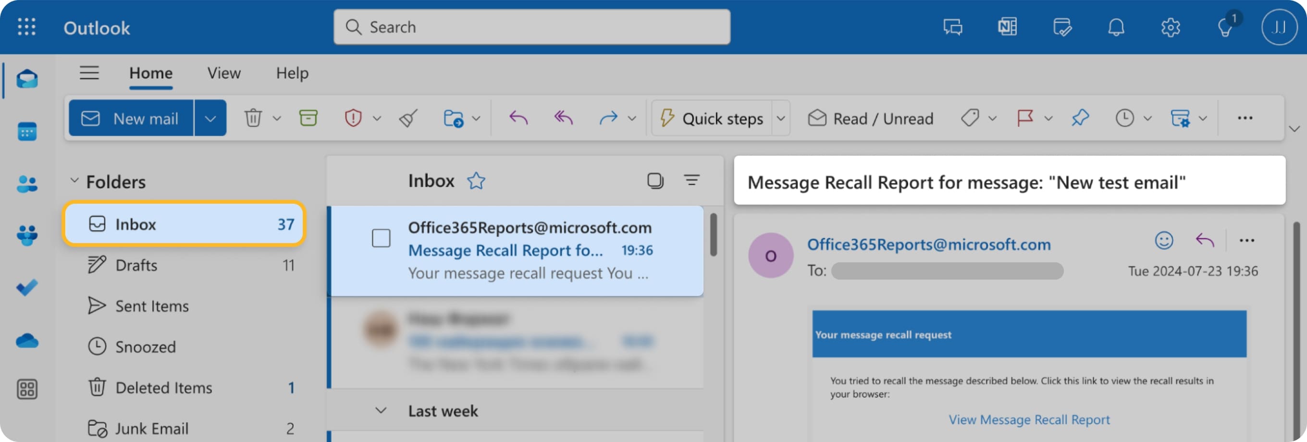This screenshot has width=1307, height=442.
Task: Collapse the Folders section
Action: 74,180
